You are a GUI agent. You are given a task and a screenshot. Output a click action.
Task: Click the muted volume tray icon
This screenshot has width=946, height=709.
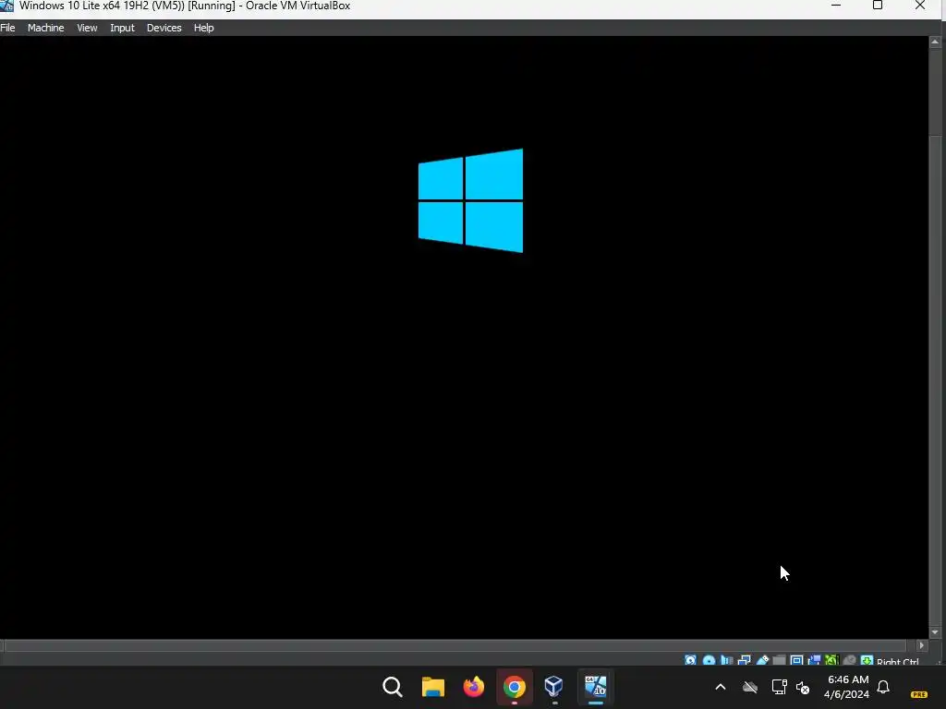[x=803, y=687]
